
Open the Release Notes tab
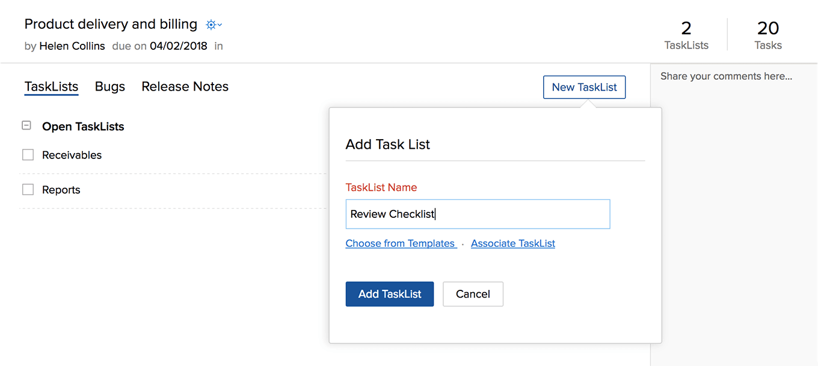[185, 86]
